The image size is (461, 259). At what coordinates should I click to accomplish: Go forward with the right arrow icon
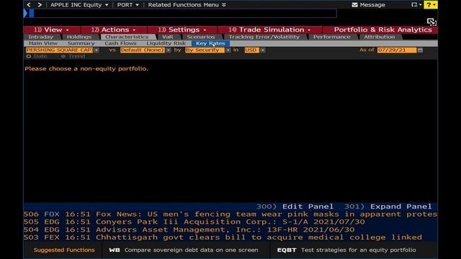coord(40,5)
